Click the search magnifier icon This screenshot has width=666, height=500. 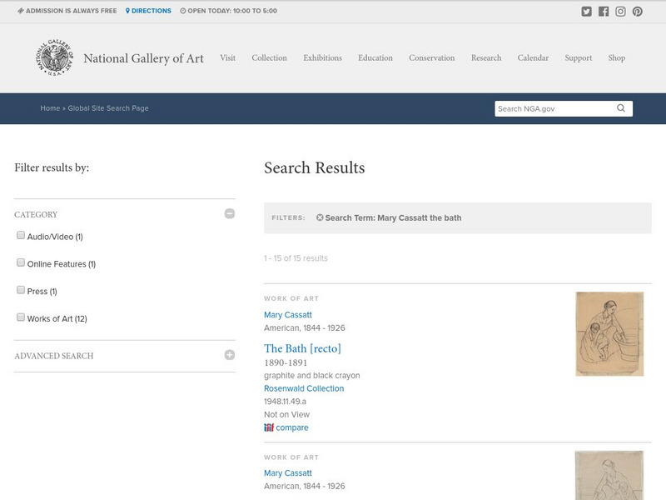coord(621,108)
